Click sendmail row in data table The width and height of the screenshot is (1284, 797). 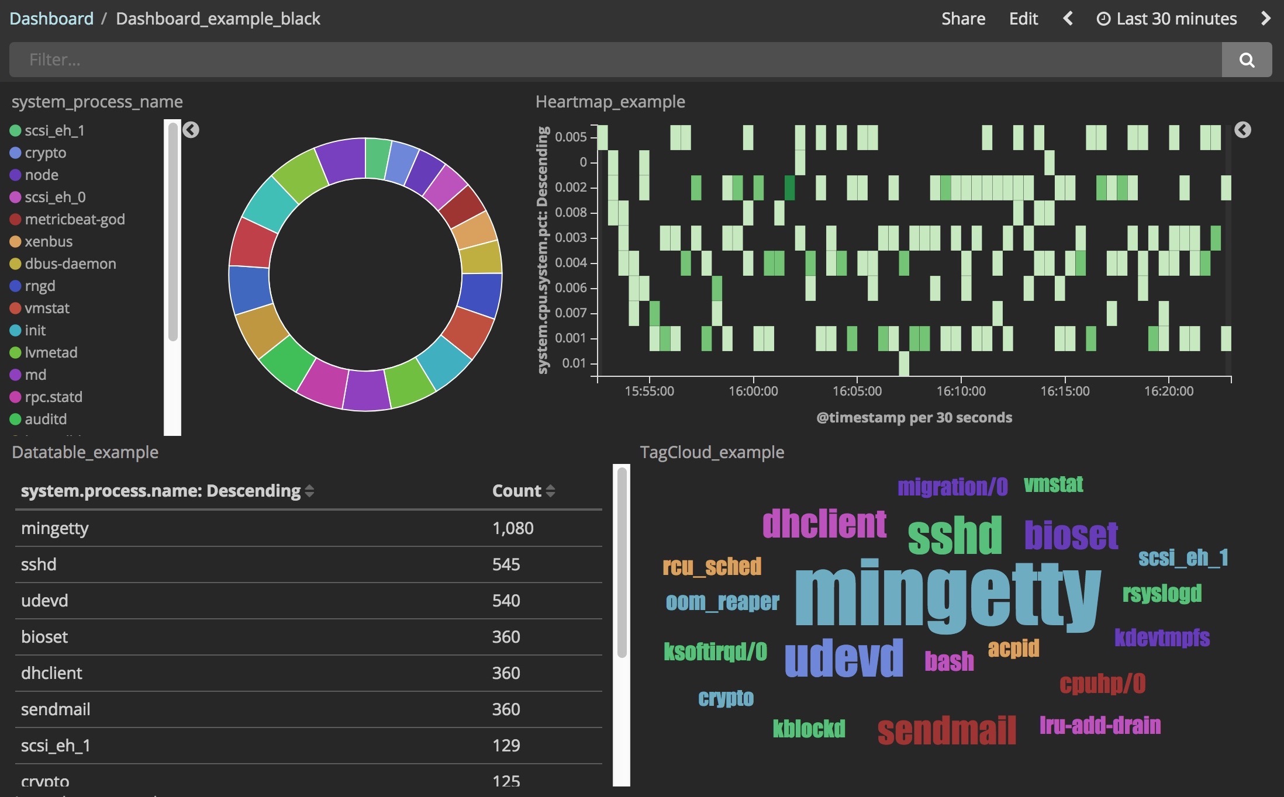click(309, 709)
